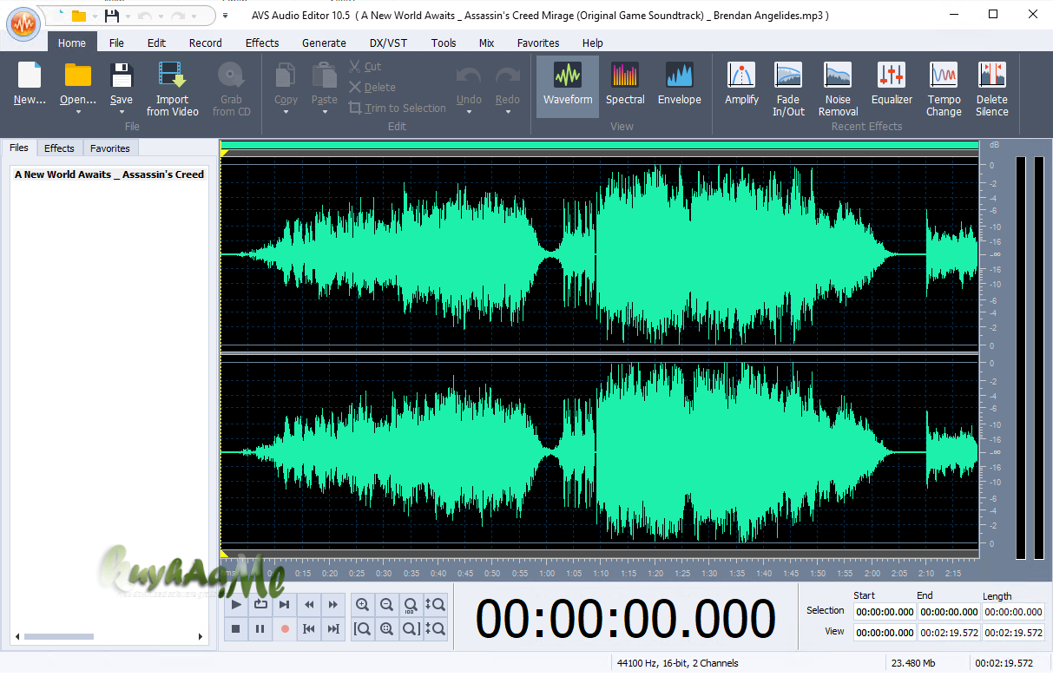Screen dimensions: 1053x677
Task: Click the Stop playback button
Action: tap(236, 629)
